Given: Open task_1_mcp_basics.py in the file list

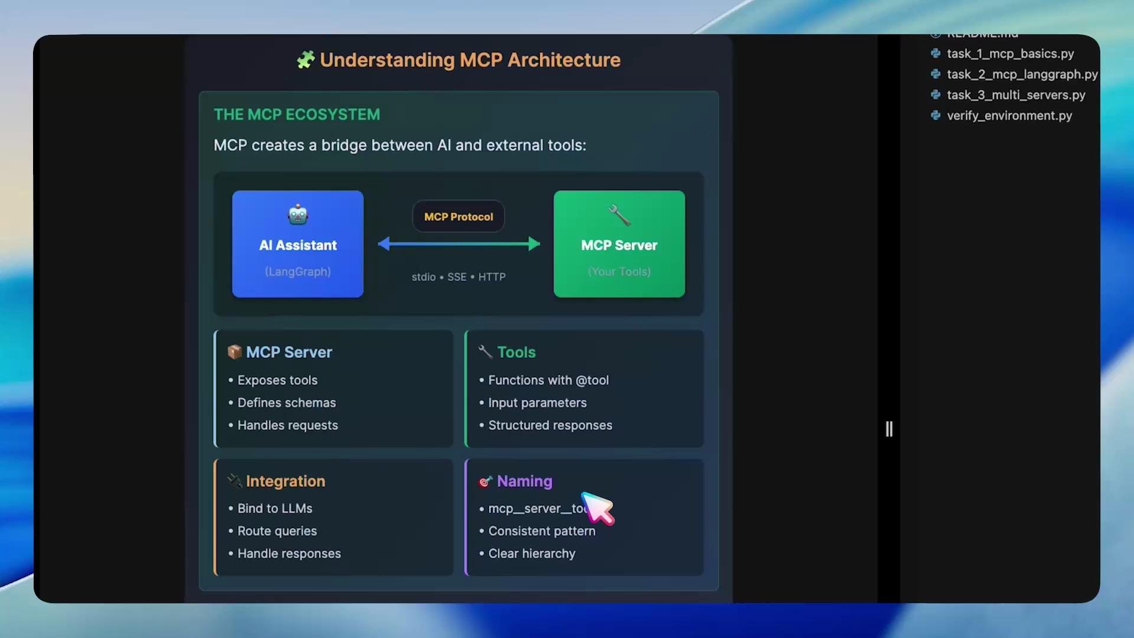Looking at the screenshot, I should click(1010, 54).
